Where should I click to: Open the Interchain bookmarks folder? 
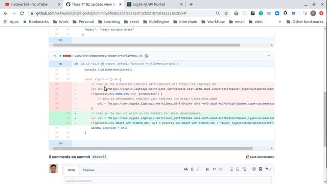185,21
